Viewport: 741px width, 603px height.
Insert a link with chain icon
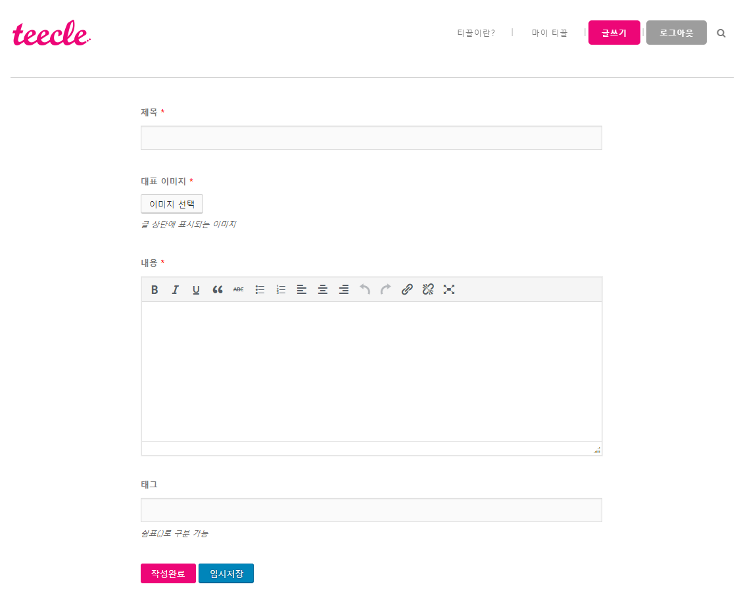(x=407, y=289)
